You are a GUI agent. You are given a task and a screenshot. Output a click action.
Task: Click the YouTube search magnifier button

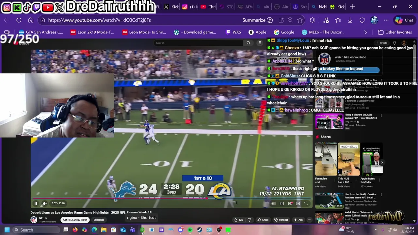click(x=249, y=43)
